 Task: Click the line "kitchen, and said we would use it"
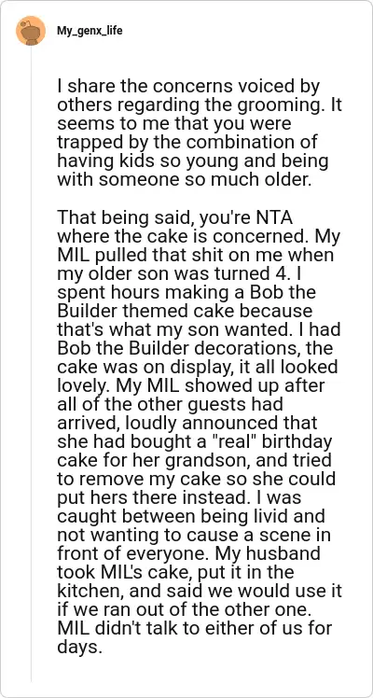click(200, 592)
